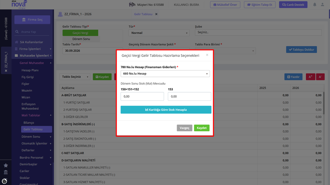Click the 150+151+152 stock amount field
This screenshot has width=330, height=185.
pos(142,96)
